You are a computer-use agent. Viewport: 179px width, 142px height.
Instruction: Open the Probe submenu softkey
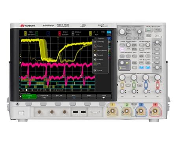(x=103, y=96)
